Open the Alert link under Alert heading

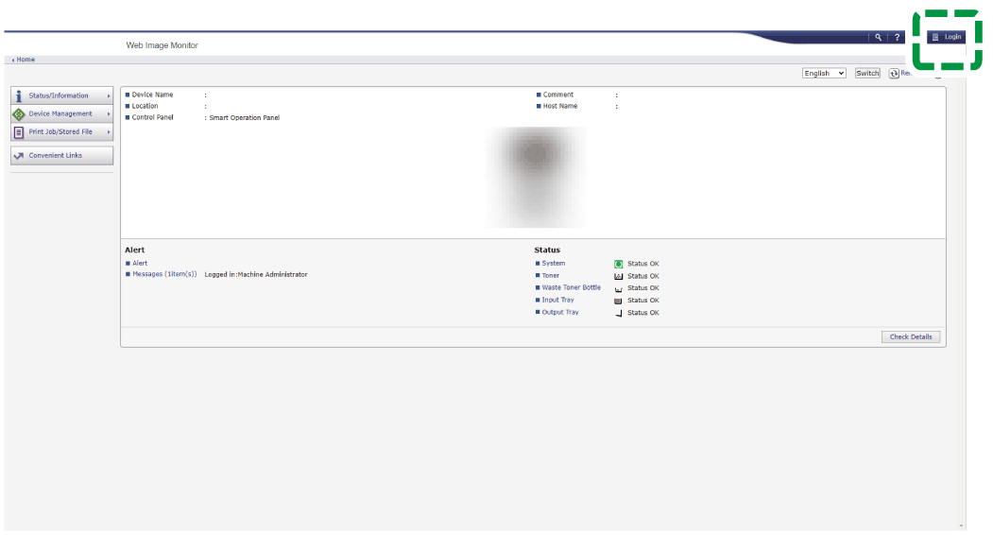140,264
